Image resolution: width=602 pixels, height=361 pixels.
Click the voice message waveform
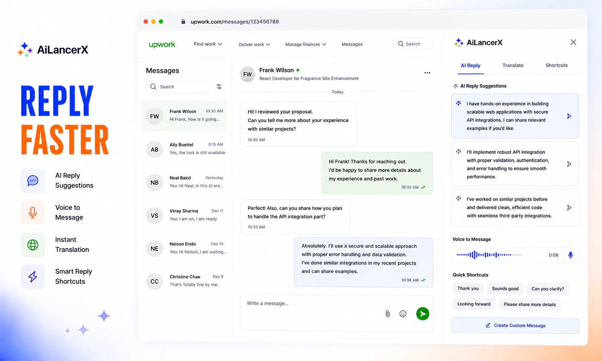pos(489,255)
